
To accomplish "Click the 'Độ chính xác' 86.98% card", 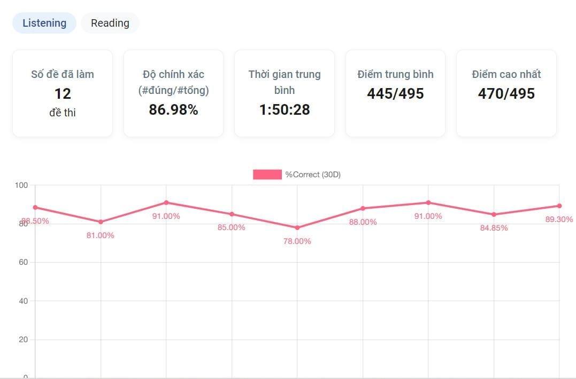I will pos(173,93).
